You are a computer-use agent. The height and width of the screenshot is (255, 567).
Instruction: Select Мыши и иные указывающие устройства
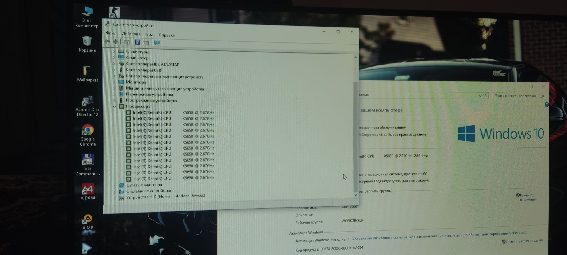pyautogui.click(x=165, y=88)
